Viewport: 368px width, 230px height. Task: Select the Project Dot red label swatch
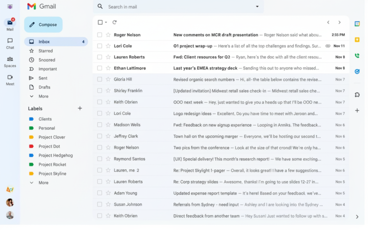(x=32, y=146)
